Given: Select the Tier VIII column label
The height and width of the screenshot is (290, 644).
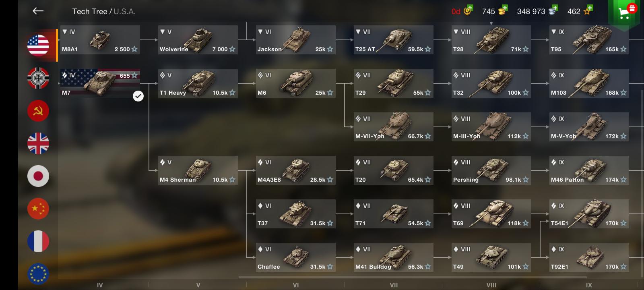Looking at the screenshot, I should tap(491, 285).
